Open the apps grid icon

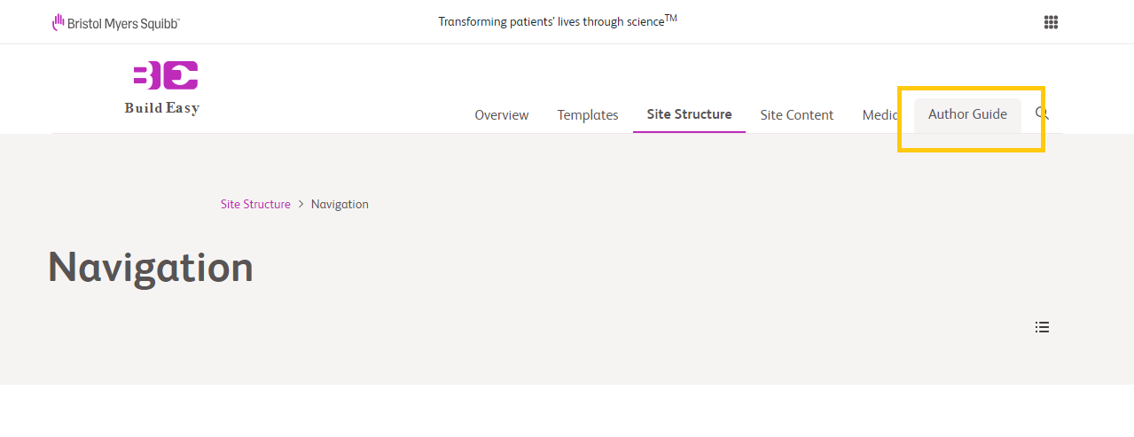1052,22
